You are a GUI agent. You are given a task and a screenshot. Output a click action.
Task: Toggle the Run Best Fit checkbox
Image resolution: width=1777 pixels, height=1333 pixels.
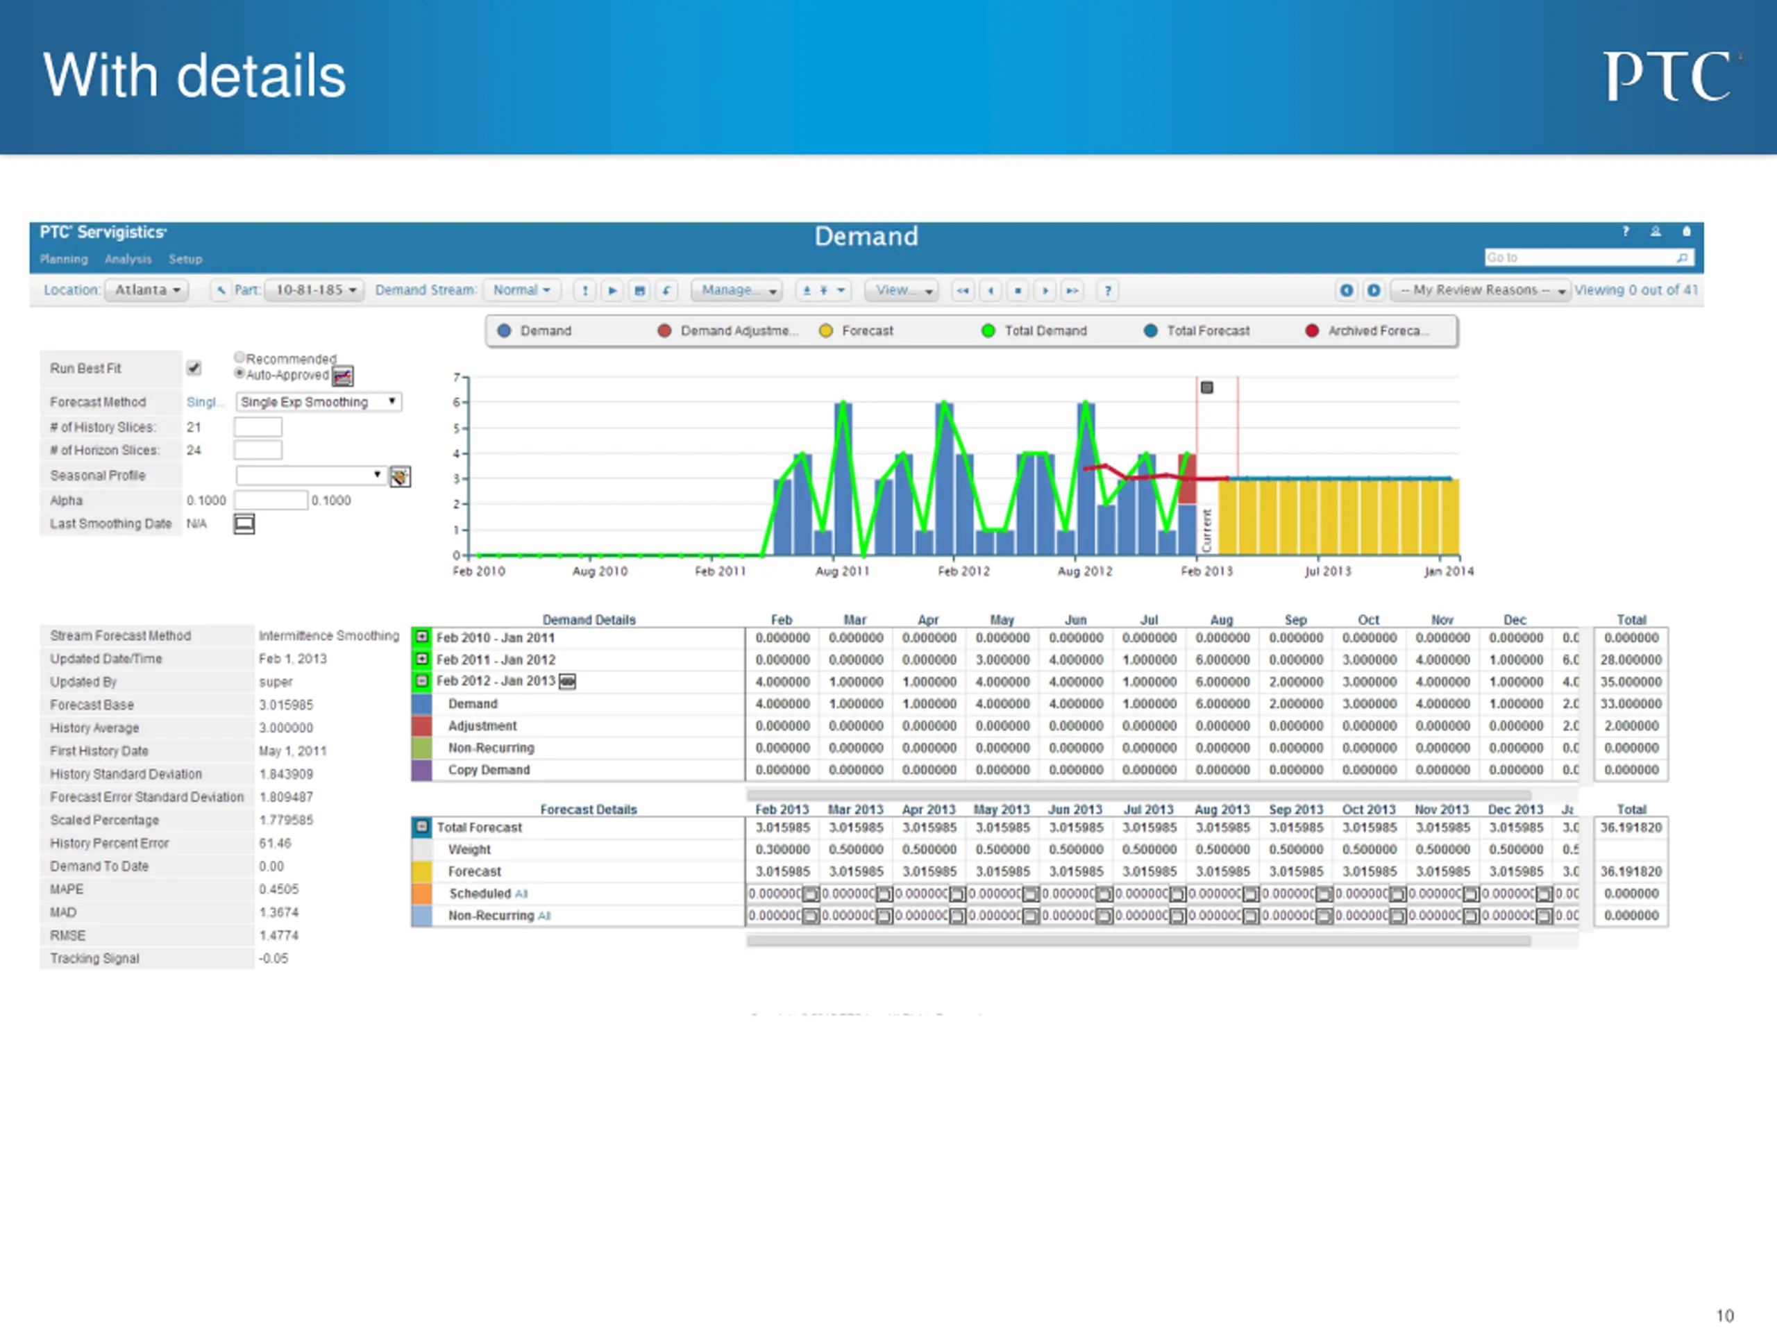coord(194,368)
